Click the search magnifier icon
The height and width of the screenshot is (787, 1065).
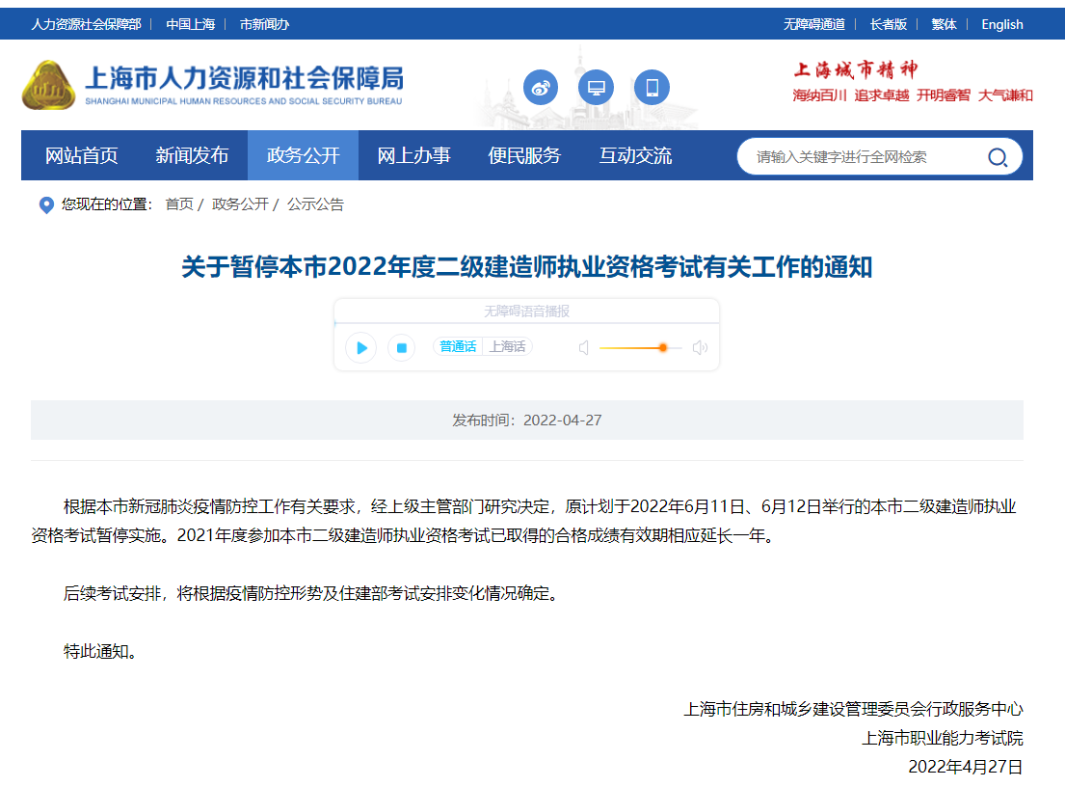tap(998, 157)
